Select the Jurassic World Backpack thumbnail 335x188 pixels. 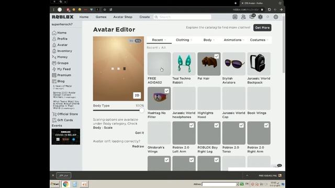(259, 64)
